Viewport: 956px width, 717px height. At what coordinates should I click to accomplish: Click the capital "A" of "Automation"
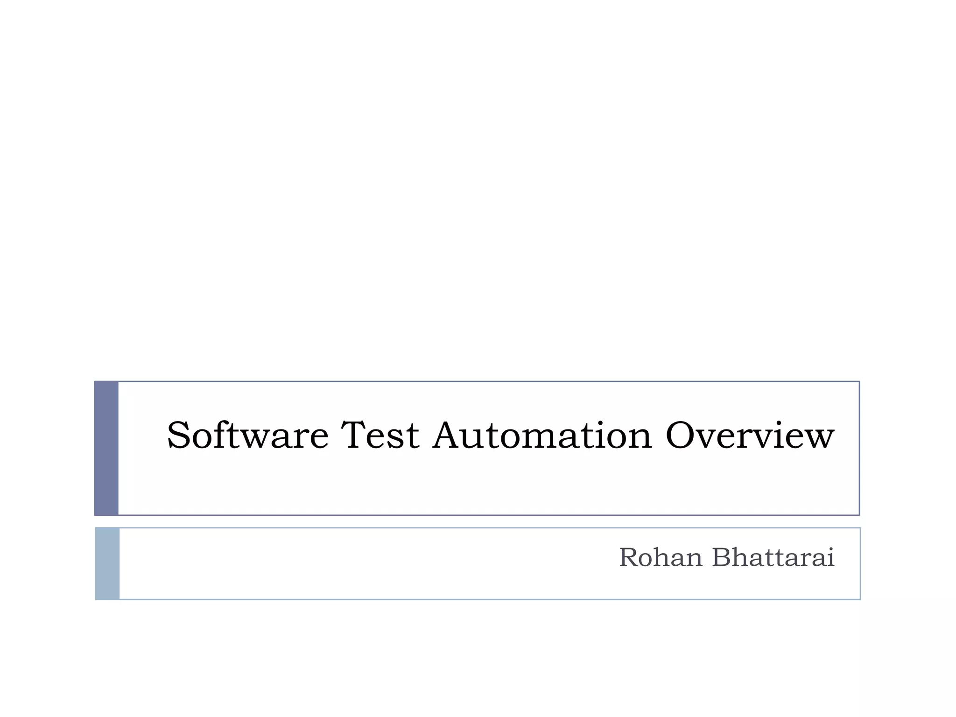click(449, 435)
